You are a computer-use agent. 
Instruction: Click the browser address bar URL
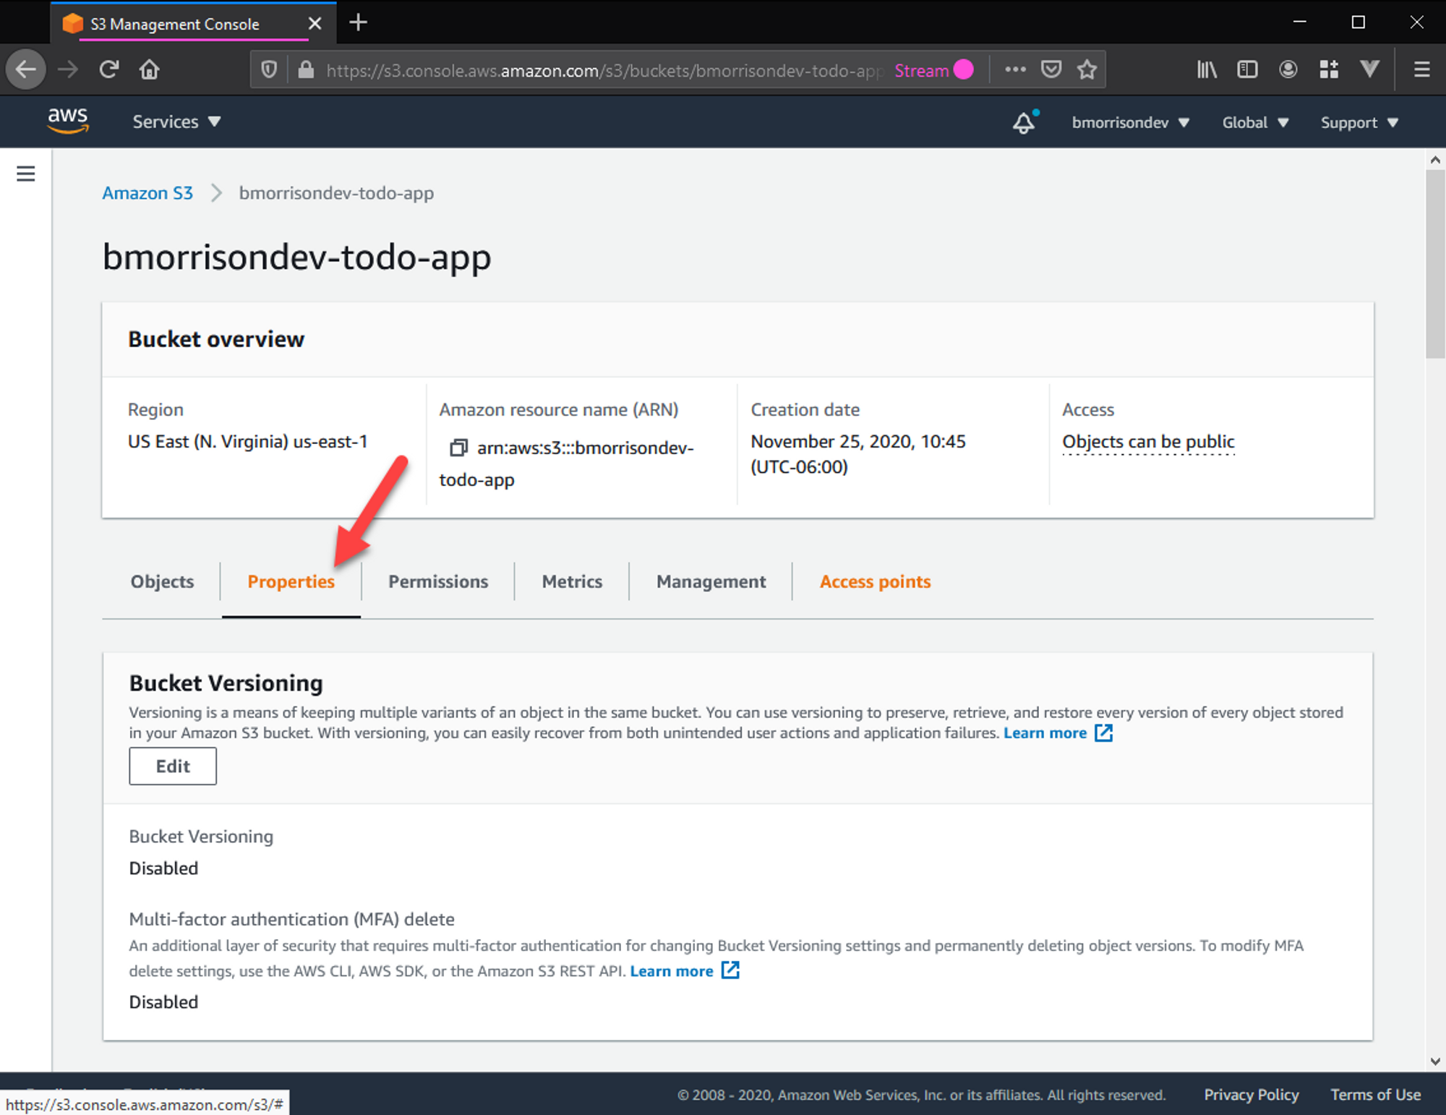tap(604, 70)
